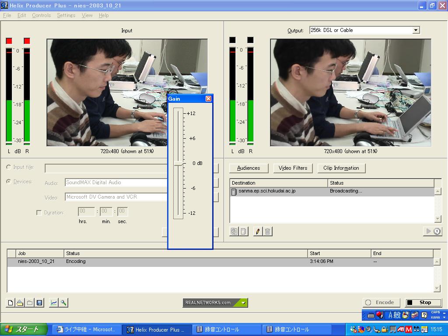Click the Save Job floppy disk icon
The width and height of the screenshot is (448, 336).
(x=39, y=303)
